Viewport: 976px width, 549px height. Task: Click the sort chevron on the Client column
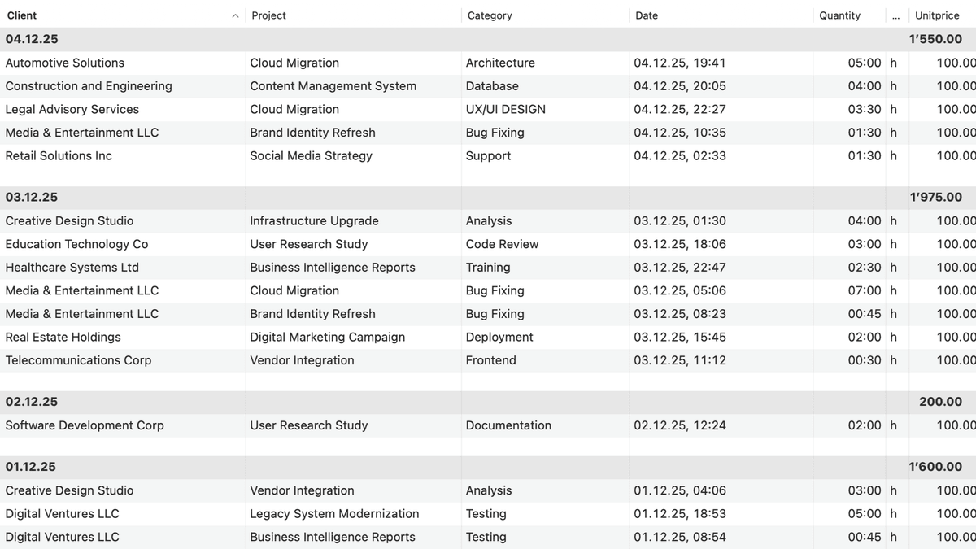[x=235, y=15]
